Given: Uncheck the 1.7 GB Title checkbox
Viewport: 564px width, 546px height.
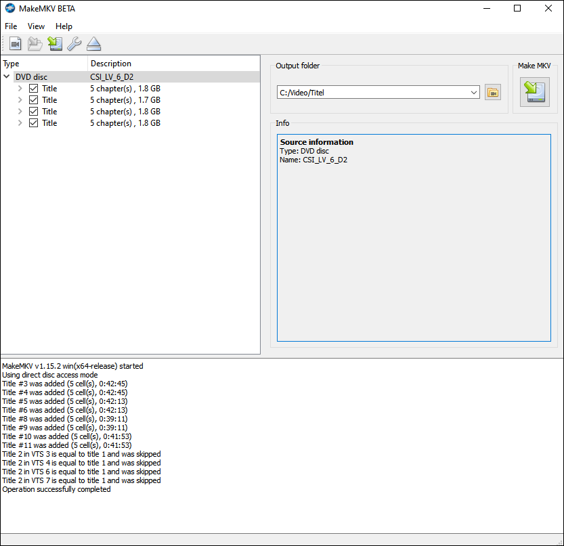Looking at the screenshot, I should pos(33,100).
